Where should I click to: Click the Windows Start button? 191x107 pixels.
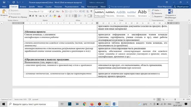click(x=4, y=104)
